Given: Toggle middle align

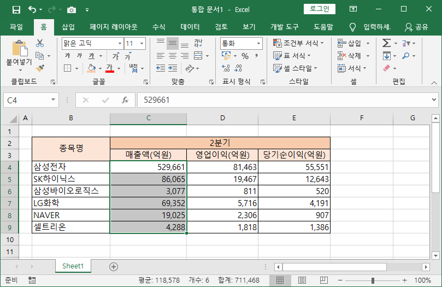Looking at the screenshot, I should pos(173,43).
